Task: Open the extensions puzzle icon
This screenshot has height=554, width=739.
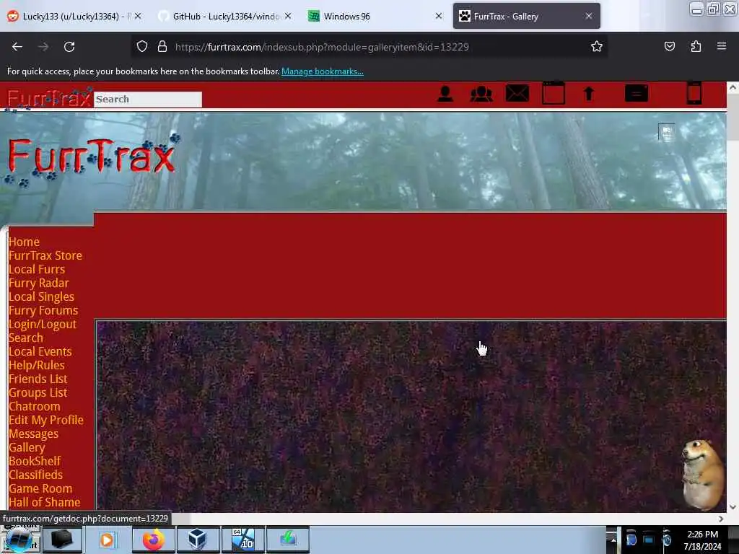Action: pos(696,47)
